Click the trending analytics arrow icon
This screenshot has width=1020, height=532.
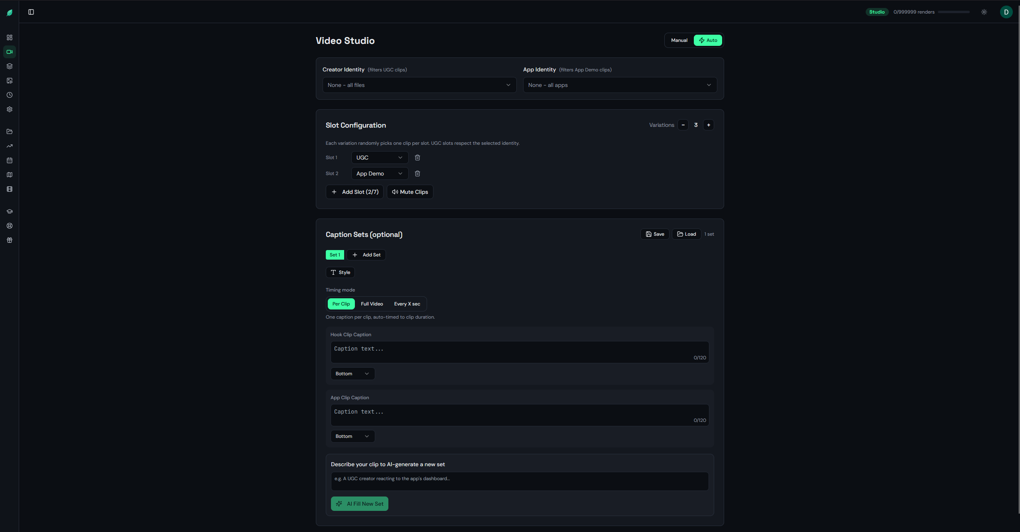pos(10,146)
